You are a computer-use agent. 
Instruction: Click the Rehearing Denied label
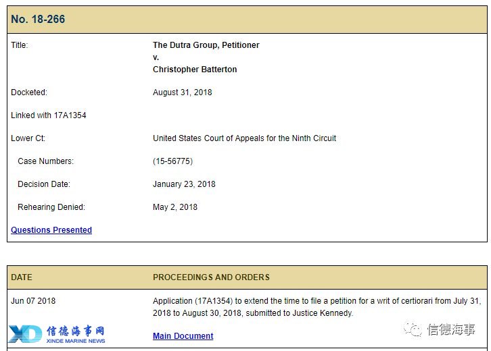click(51, 207)
